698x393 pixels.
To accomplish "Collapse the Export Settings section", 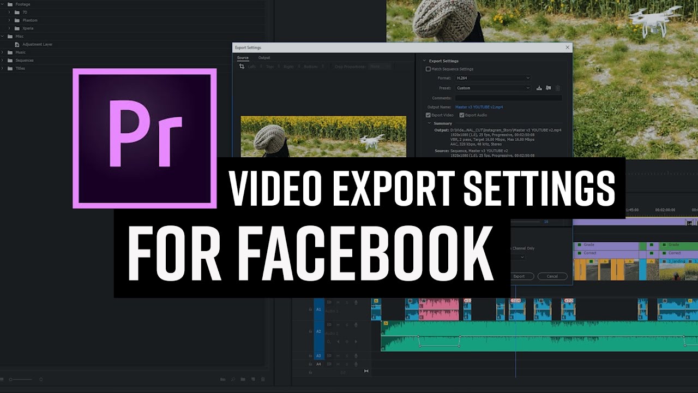I will coord(424,61).
